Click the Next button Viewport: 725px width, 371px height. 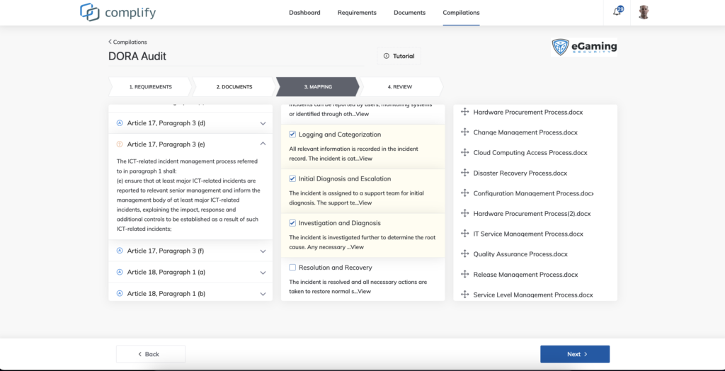(x=574, y=354)
